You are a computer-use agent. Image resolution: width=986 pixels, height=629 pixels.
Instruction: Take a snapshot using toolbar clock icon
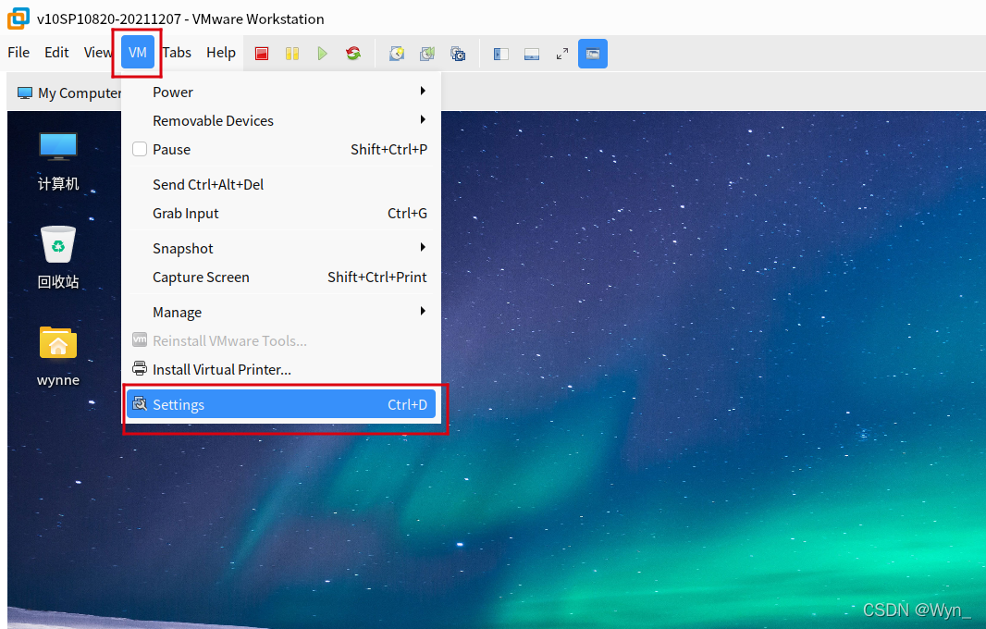tap(397, 54)
